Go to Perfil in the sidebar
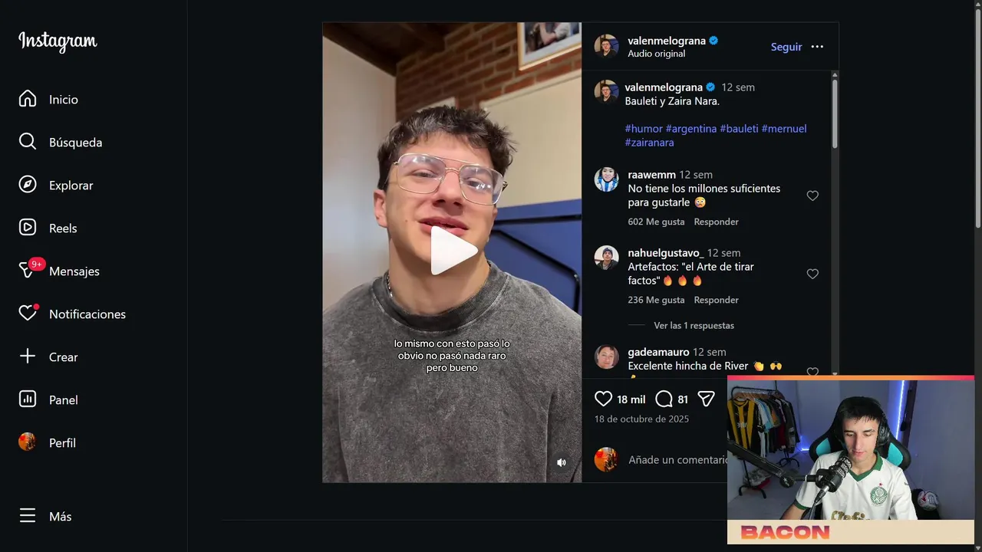 tap(48, 442)
